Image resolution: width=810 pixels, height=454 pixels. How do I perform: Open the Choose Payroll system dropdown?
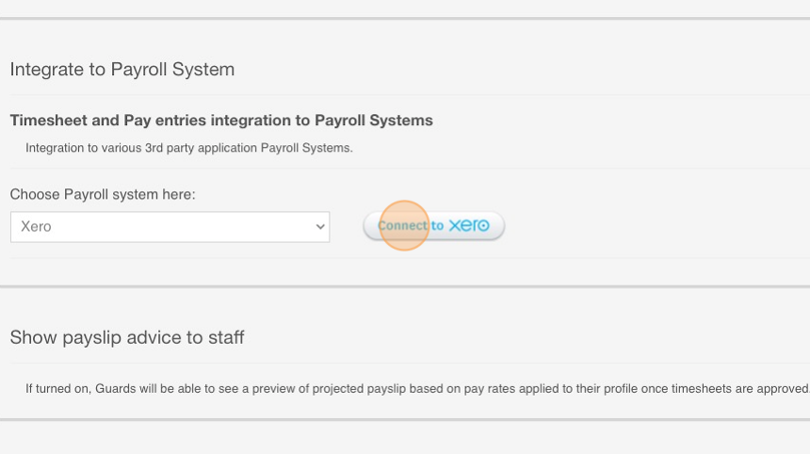coord(170,227)
